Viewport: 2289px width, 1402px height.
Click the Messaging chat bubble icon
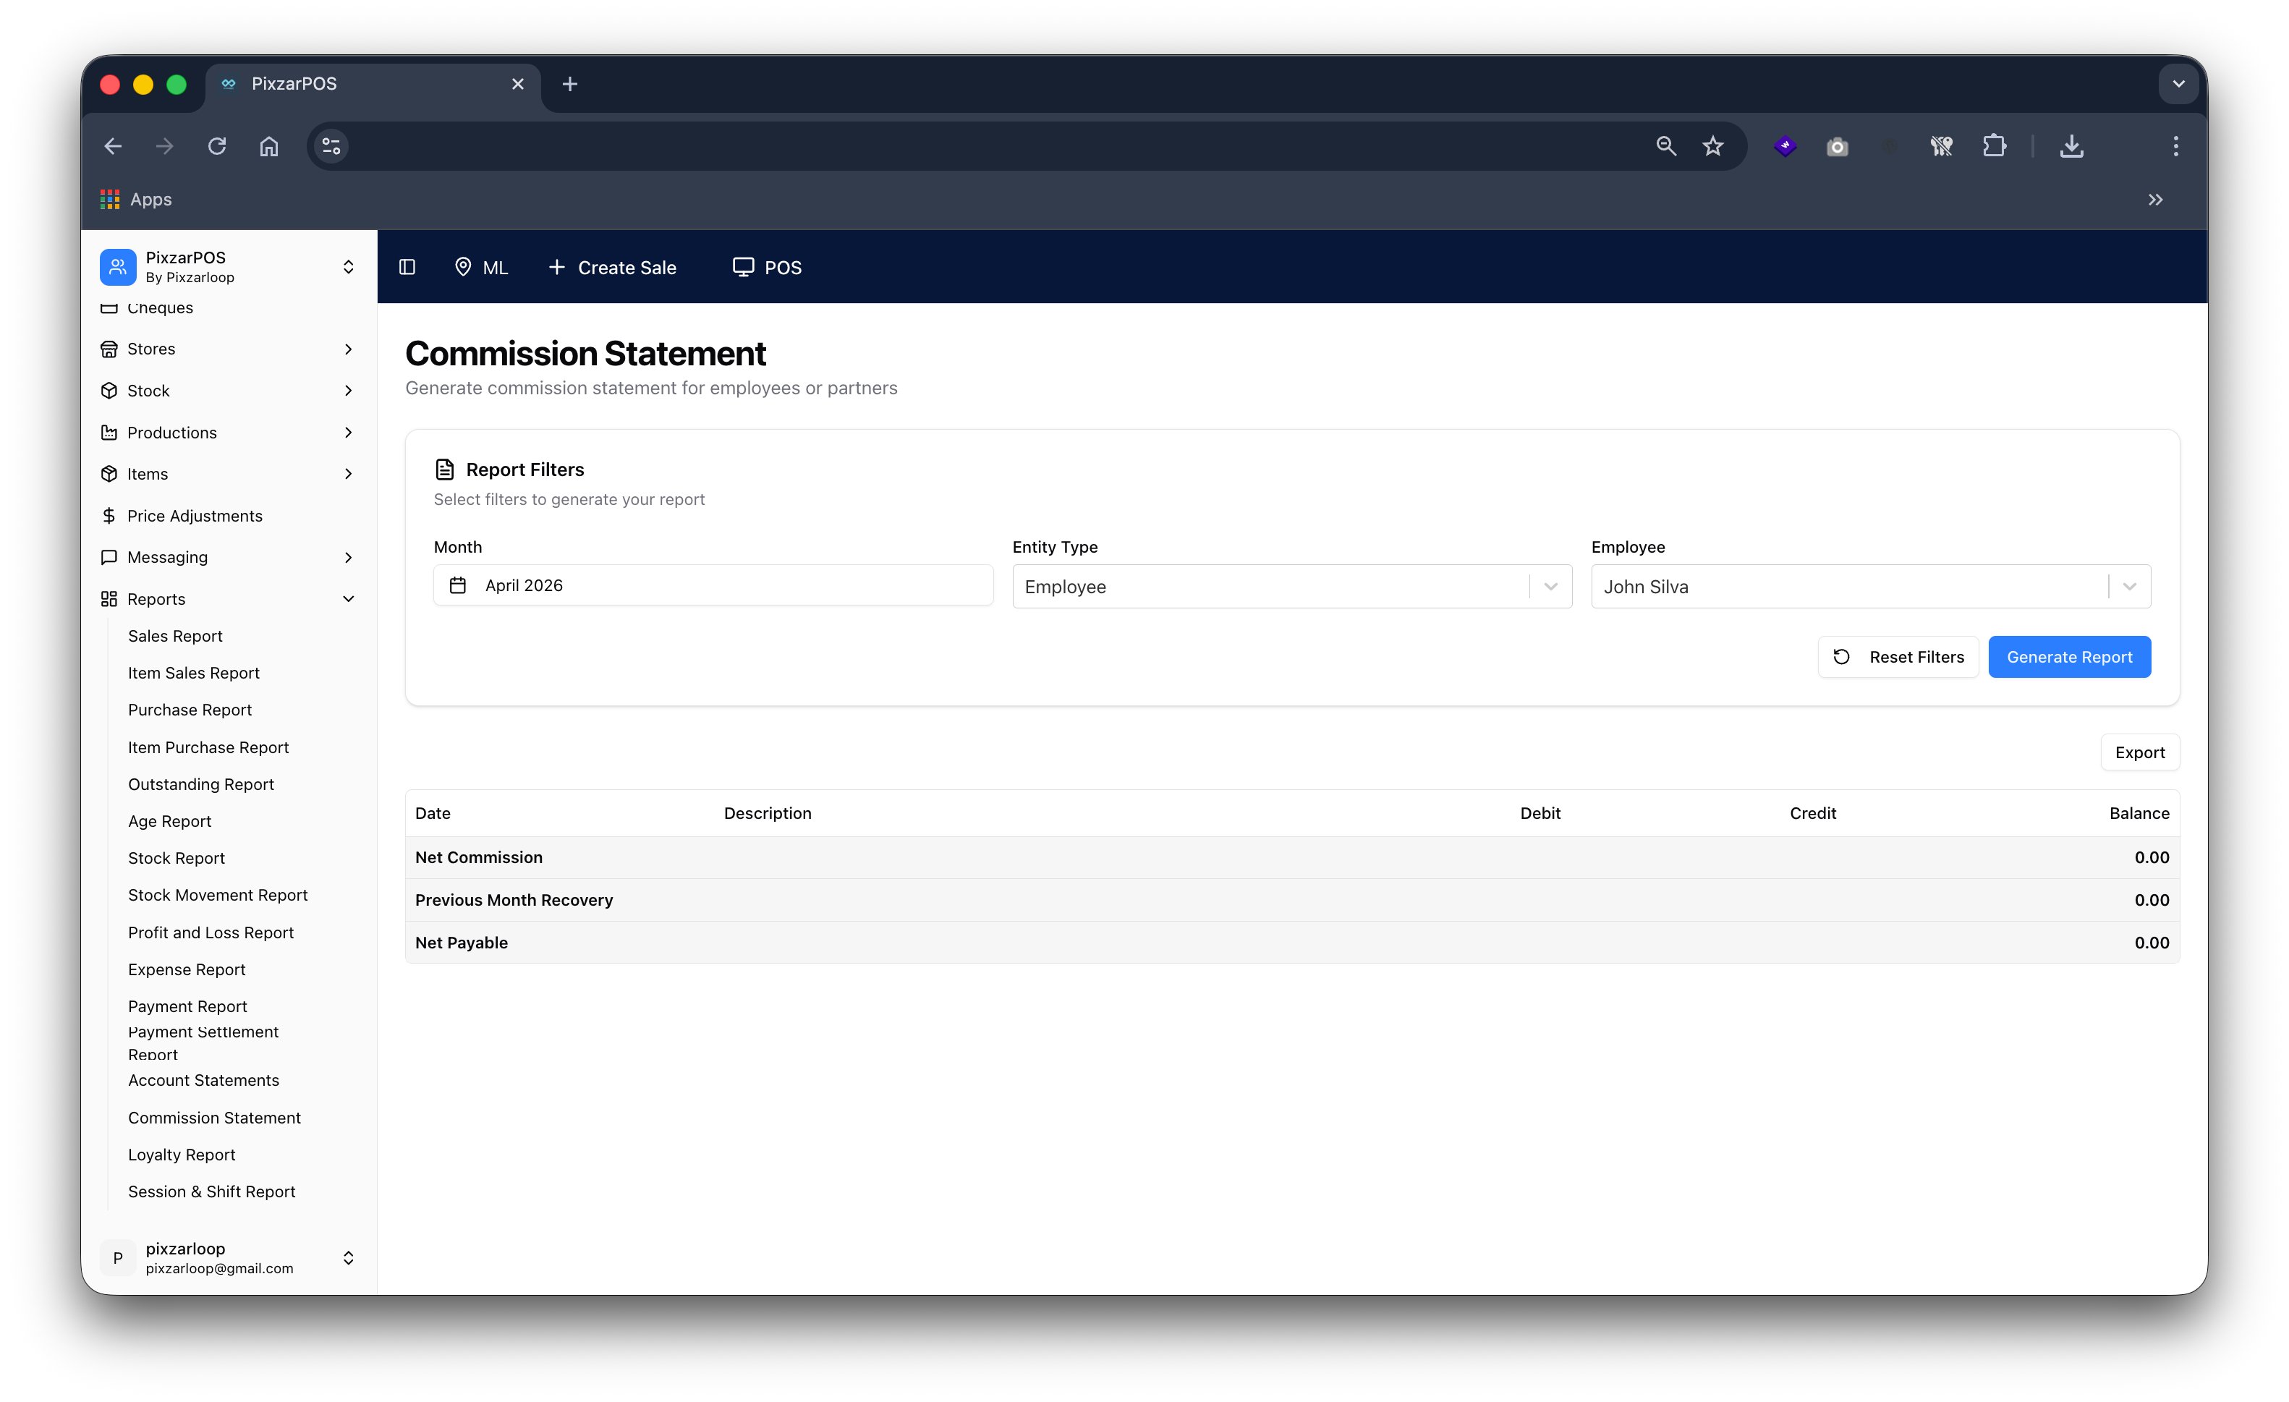point(110,556)
